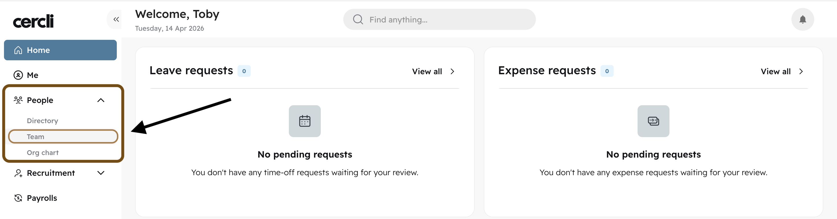Click the Cercli logo
837x219 pixels.
(x=33, y=20)
